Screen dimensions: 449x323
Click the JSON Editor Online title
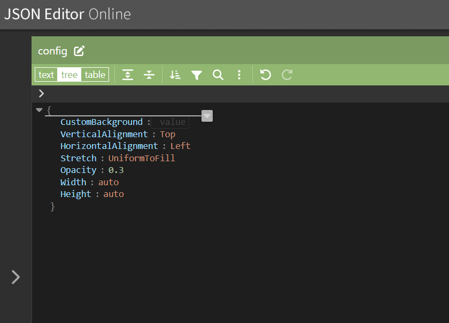(x=67, y=14)
